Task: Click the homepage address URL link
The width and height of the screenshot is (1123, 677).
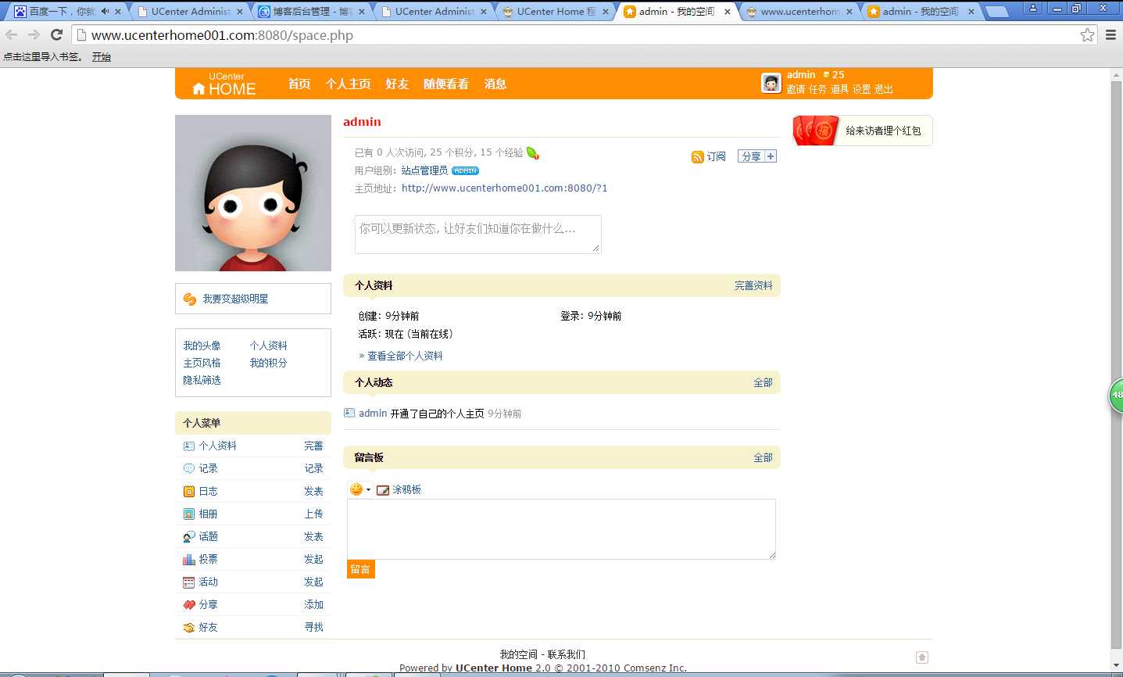Action: click(x=504, y=188)
